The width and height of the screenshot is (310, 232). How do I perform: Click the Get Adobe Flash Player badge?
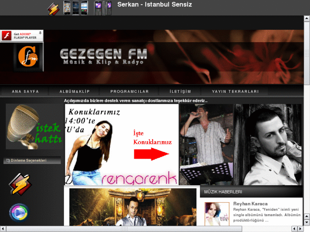pos(22,36)
